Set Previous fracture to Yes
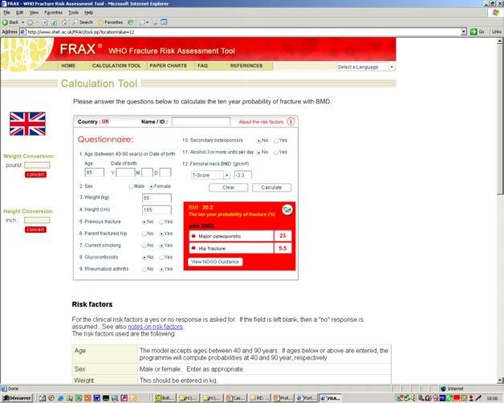This screenshot has width=504, height=403. coord(161,222)
